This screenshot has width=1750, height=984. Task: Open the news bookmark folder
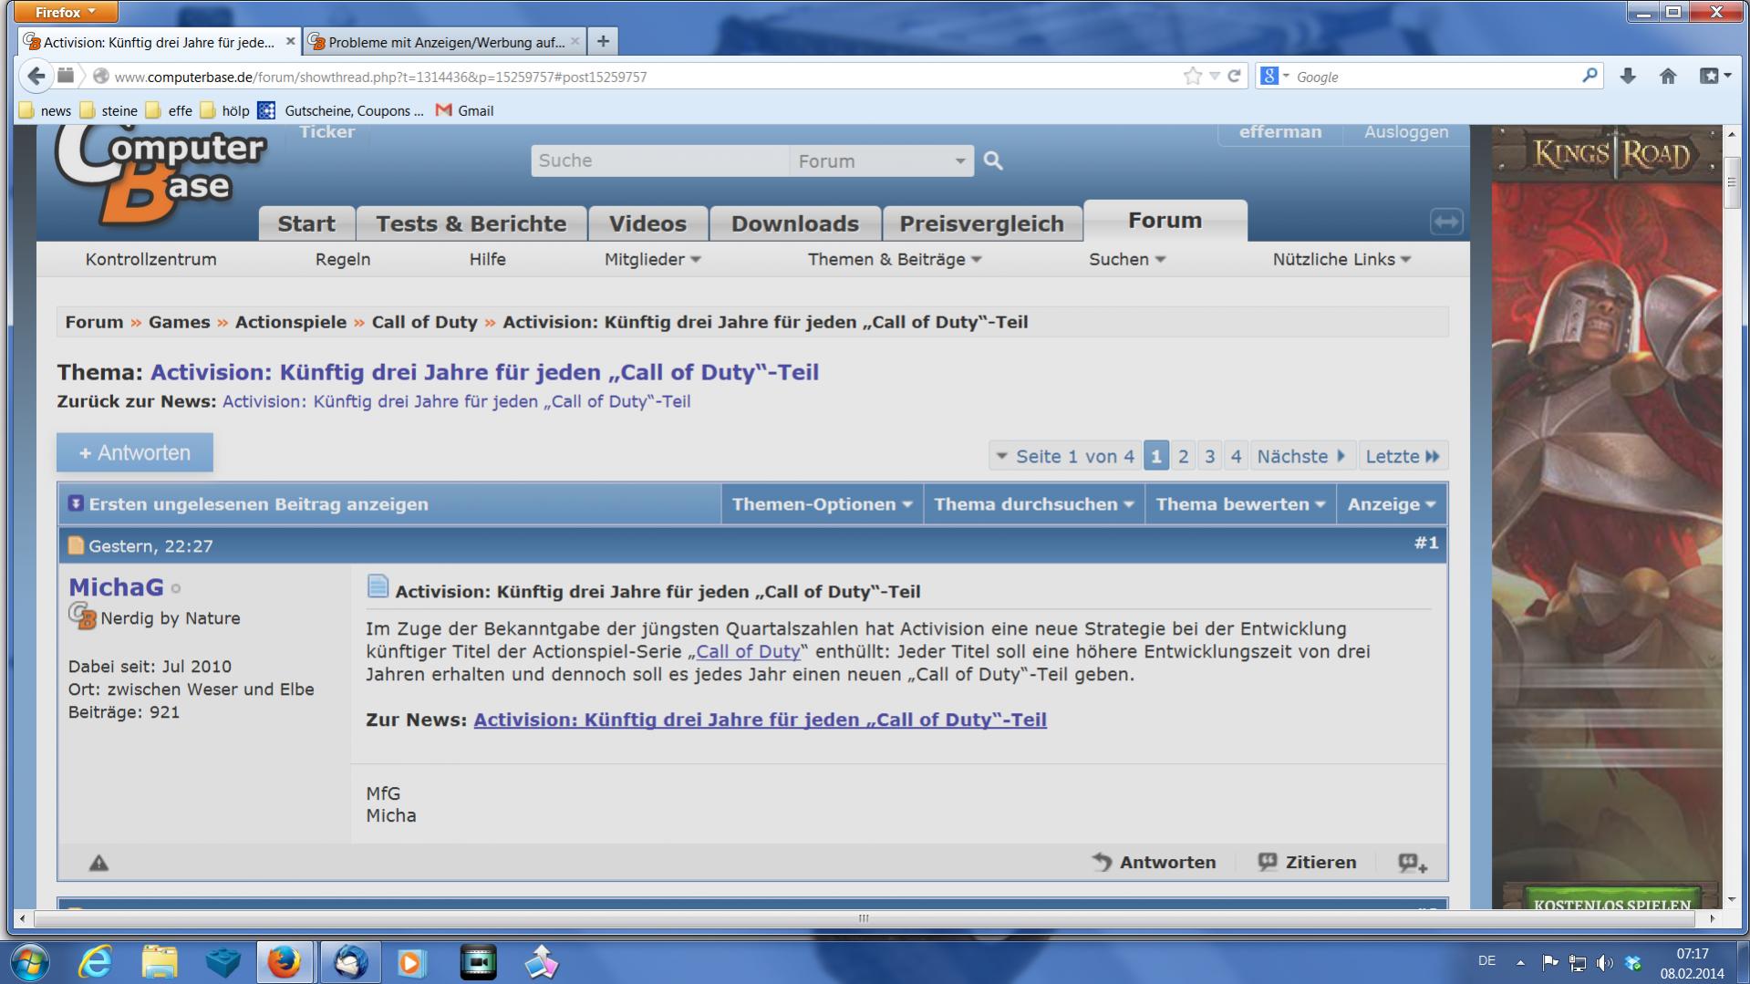(45, 110)
